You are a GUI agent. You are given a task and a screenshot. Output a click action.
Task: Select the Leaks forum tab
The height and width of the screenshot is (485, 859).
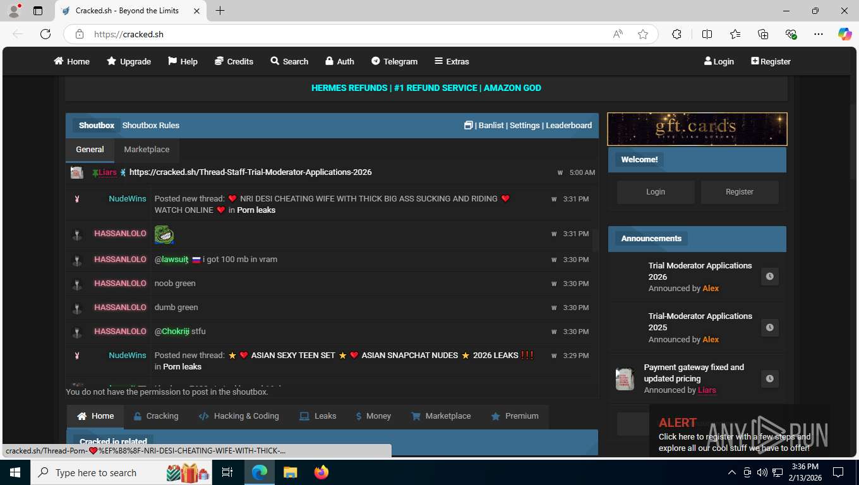tap(318, 416)
